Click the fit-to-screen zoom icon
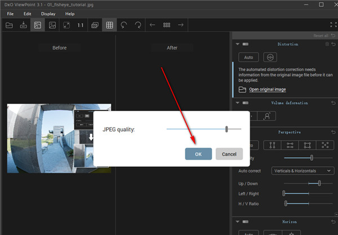 tap(66, 25)
